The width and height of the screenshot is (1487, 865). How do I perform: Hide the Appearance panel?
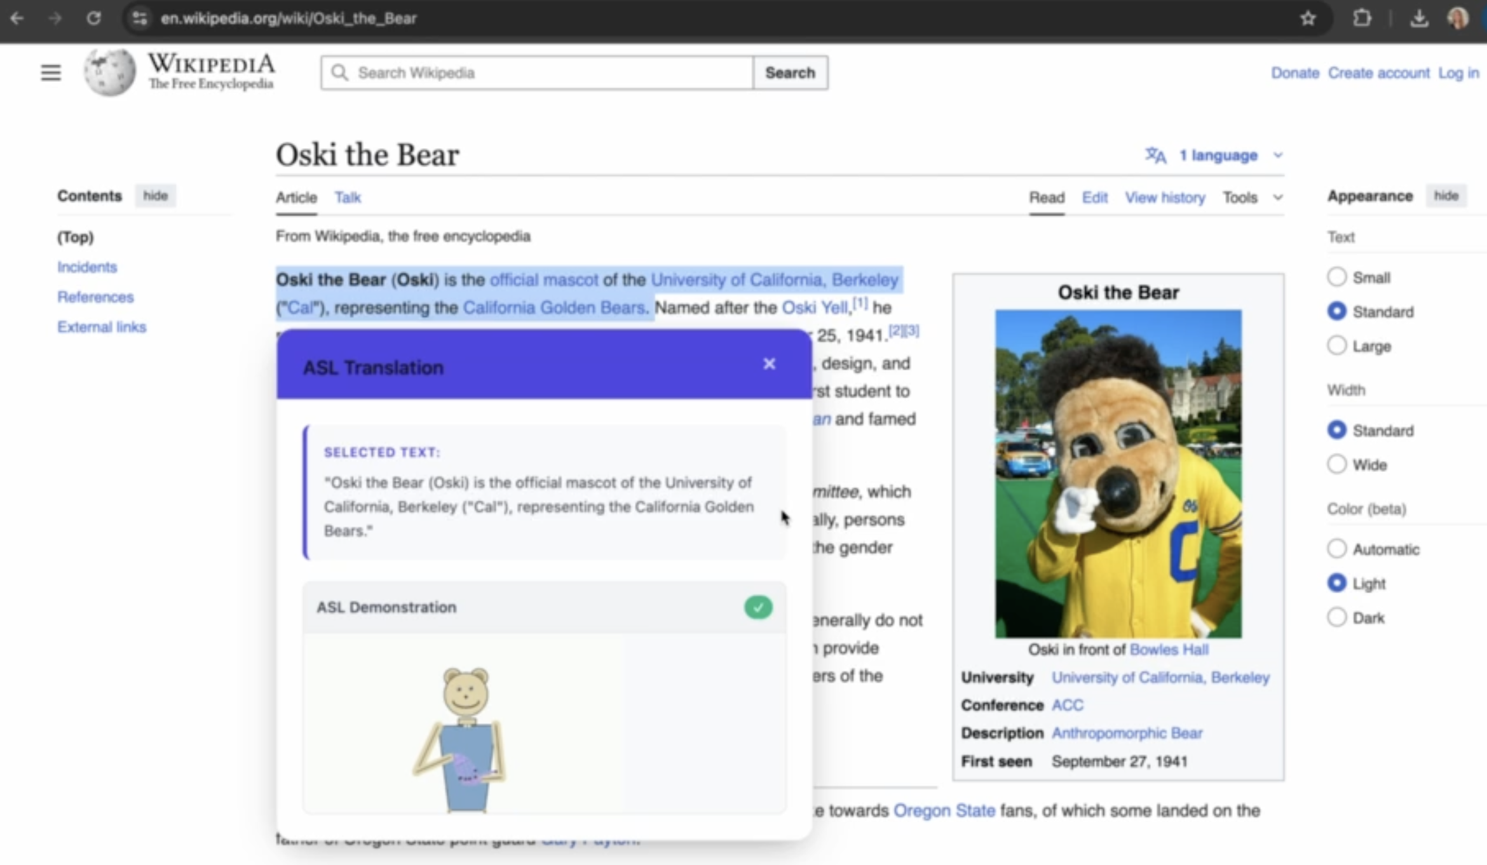[1446, 196]
